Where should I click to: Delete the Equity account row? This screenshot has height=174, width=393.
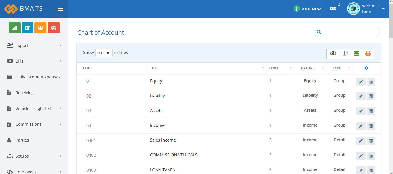(x=371, y=82)
